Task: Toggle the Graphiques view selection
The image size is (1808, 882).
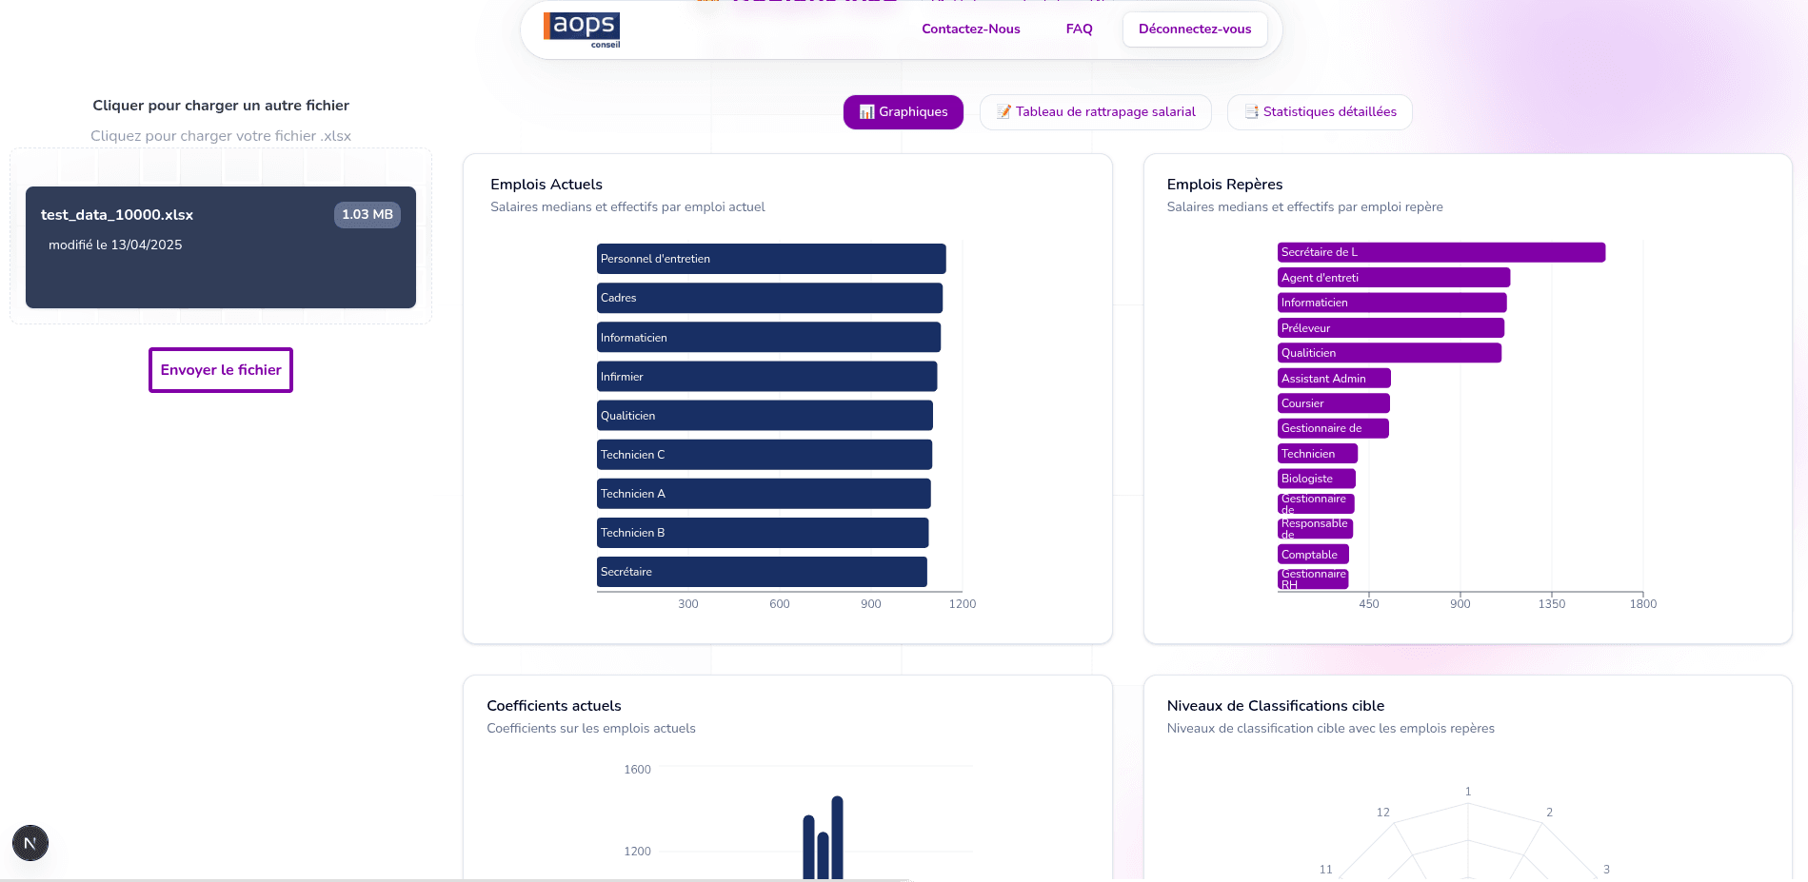Action: [903, 111]
